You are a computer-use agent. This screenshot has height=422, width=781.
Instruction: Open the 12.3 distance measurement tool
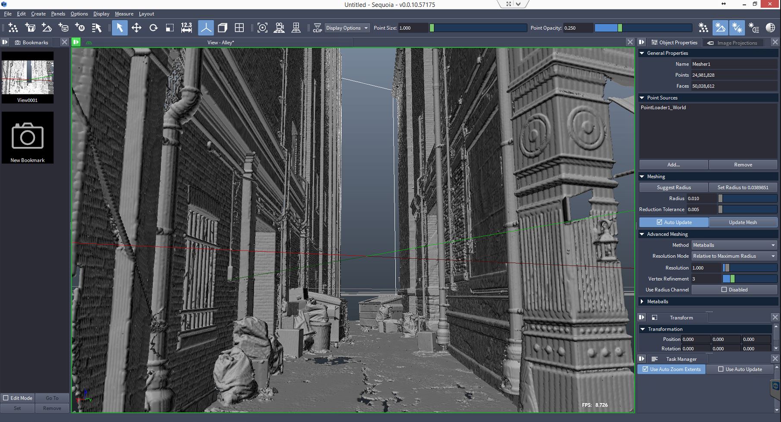tap(186, 28)
